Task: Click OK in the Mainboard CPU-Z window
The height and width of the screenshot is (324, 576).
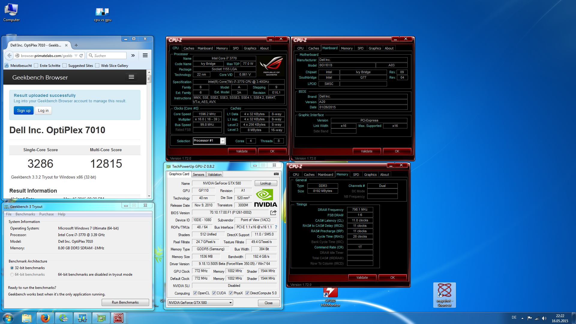Action: (397, 151)
